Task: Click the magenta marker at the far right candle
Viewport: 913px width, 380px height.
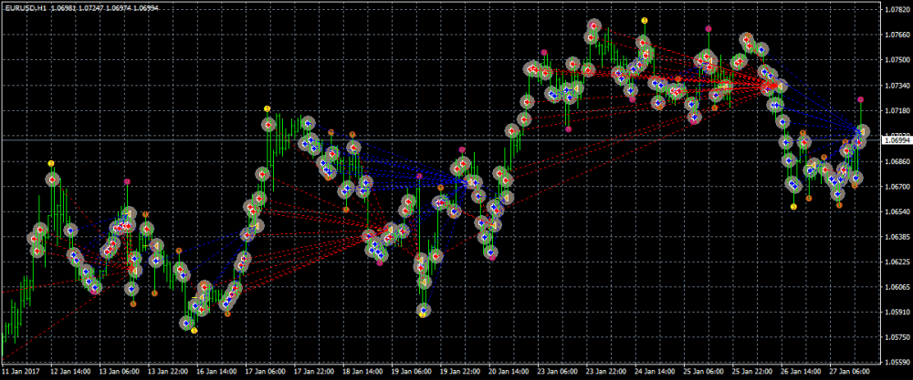Action: tap(860, 99)
